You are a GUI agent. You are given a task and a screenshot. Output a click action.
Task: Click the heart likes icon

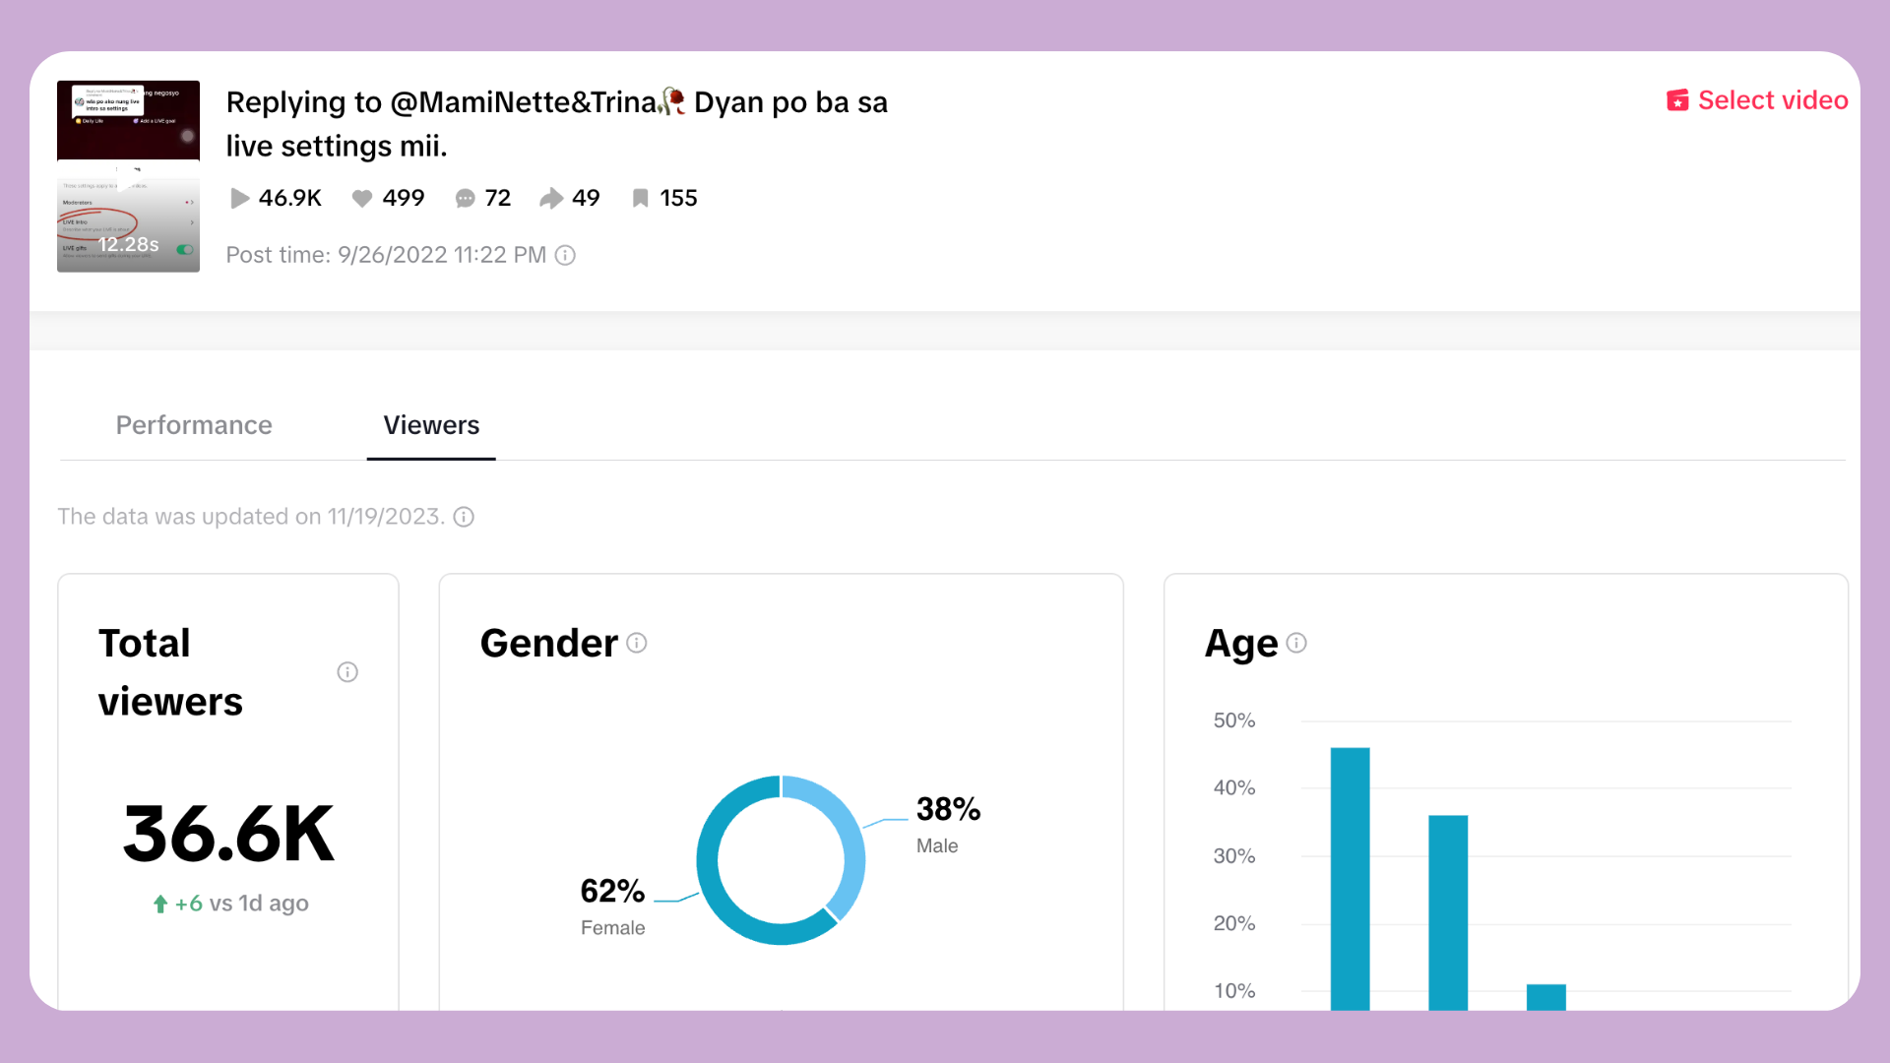pyautogui.click(x=362, y=199)
